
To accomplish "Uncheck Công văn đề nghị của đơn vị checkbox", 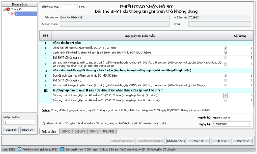I will tap(226, 48).
